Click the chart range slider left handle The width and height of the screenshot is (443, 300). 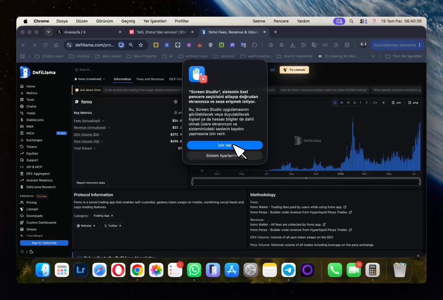192,182
